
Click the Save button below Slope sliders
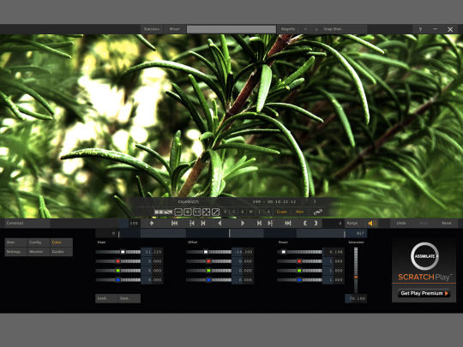click(129, 298)
